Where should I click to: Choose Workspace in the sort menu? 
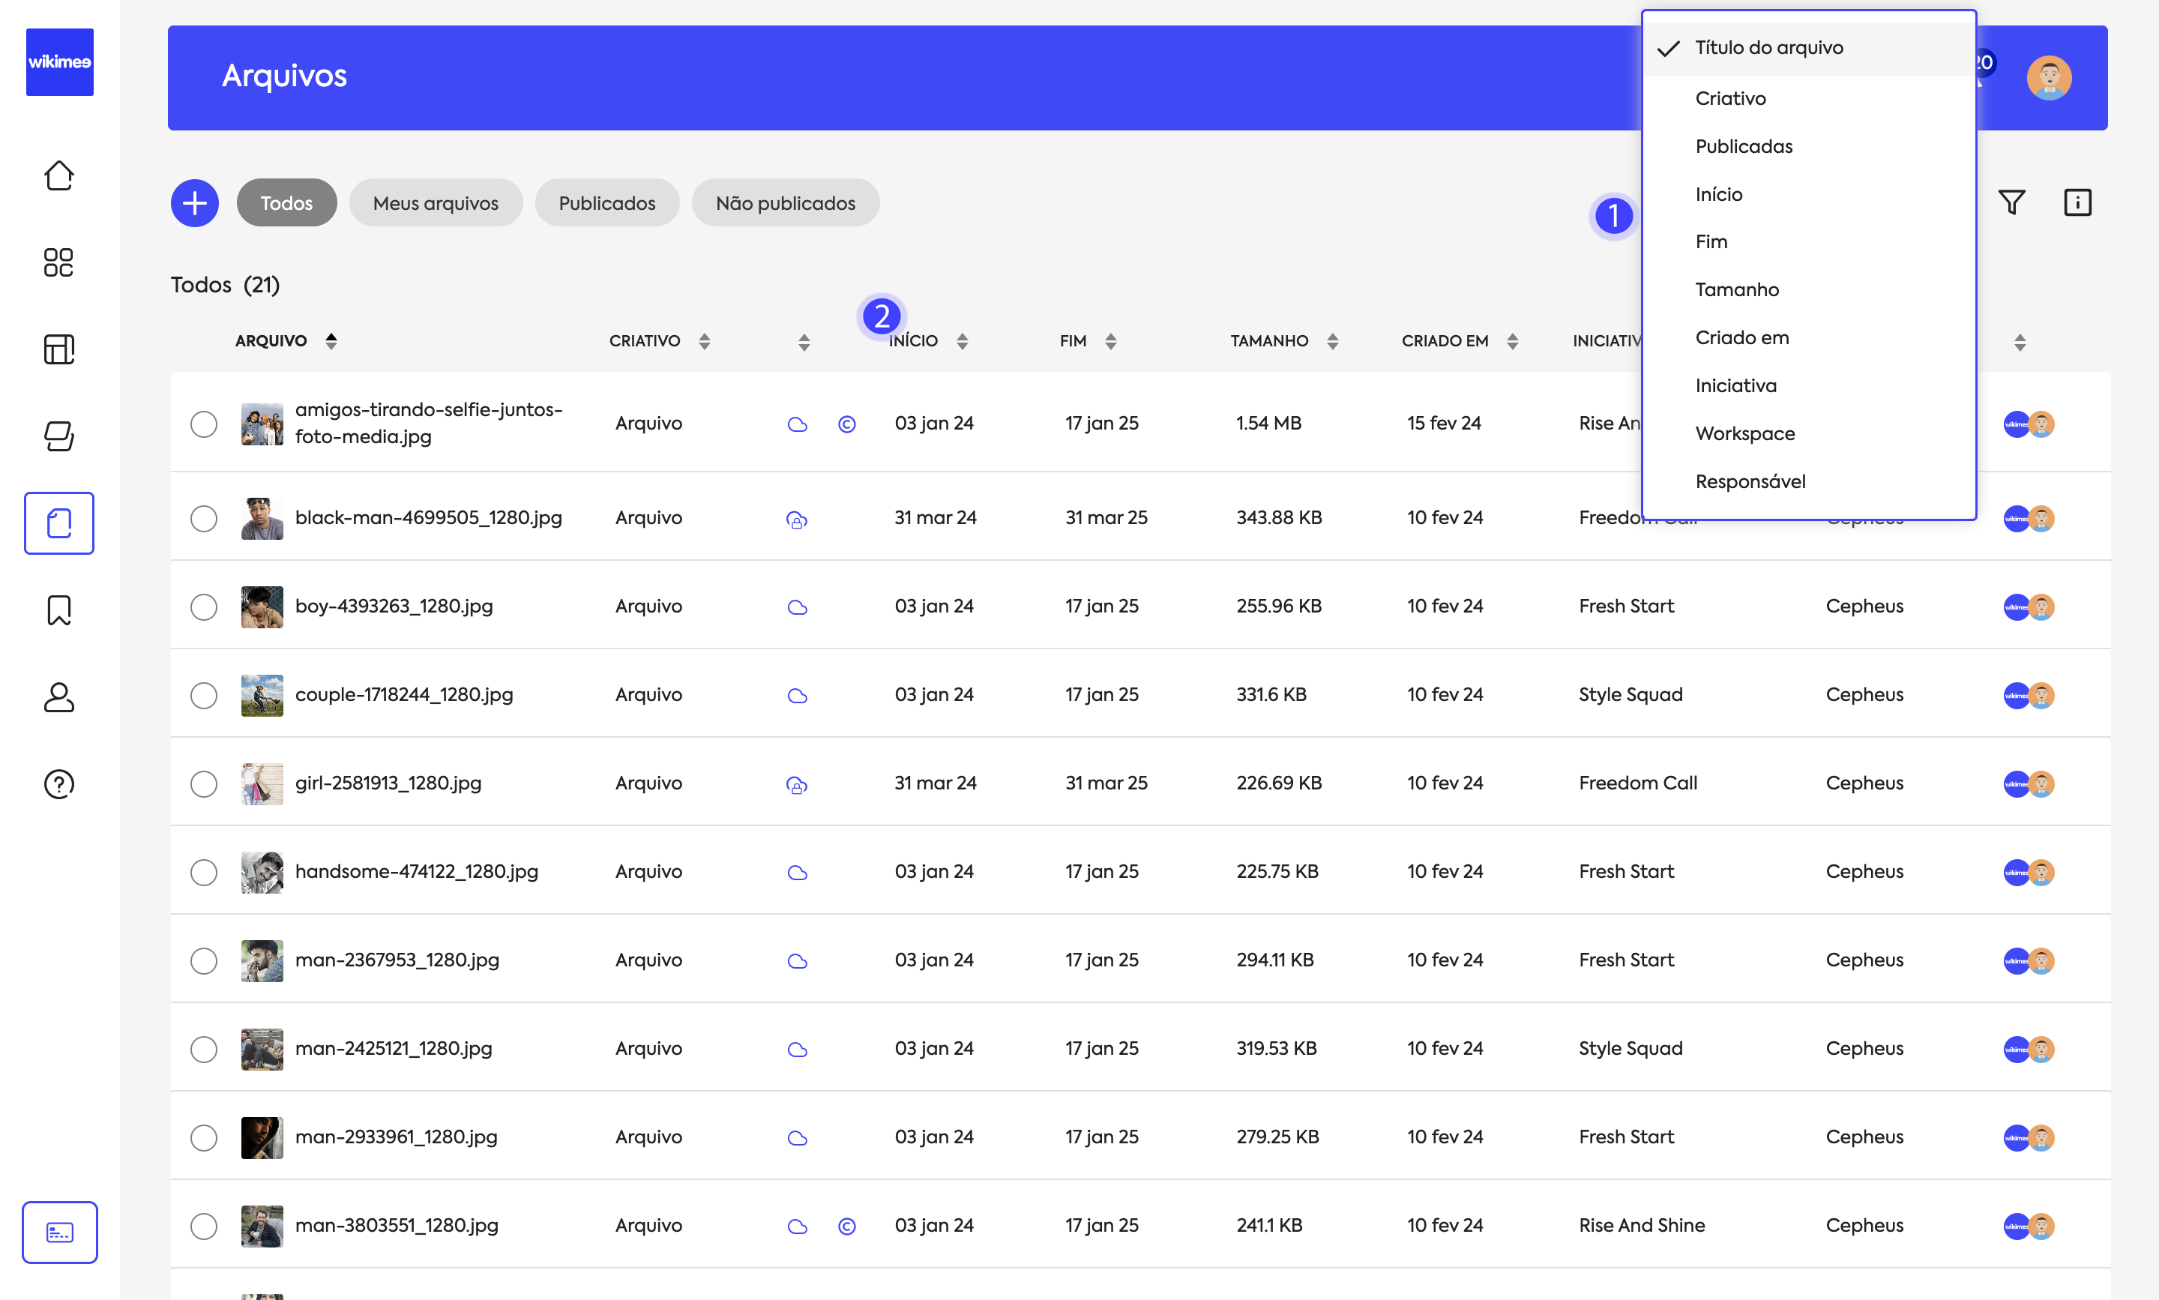[1744, 433]
